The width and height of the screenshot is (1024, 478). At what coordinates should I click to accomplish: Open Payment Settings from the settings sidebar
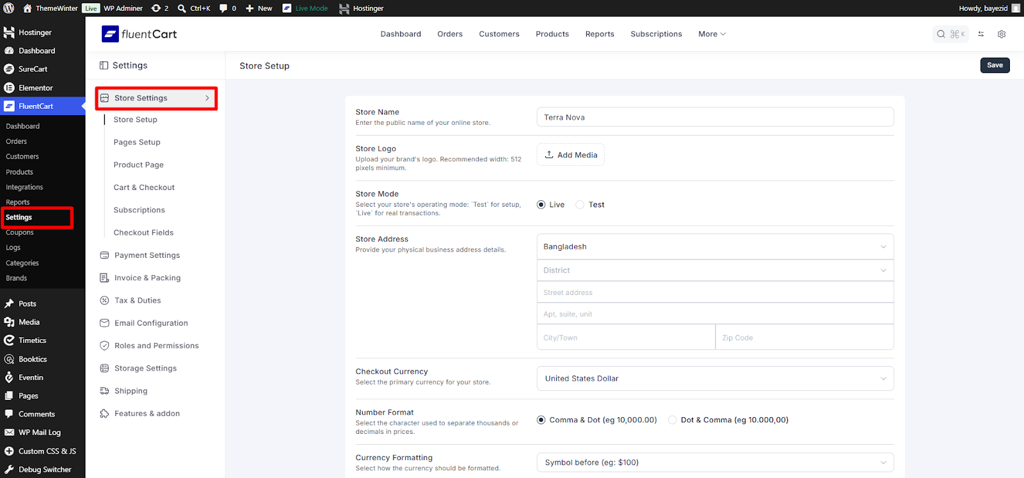point(147,255)
